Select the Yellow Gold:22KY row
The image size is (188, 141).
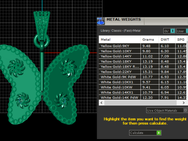tap(143, 72)
